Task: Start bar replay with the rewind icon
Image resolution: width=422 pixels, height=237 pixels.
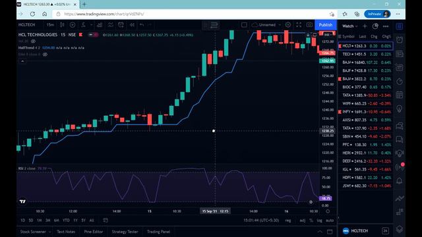Action: coord(132,25)
